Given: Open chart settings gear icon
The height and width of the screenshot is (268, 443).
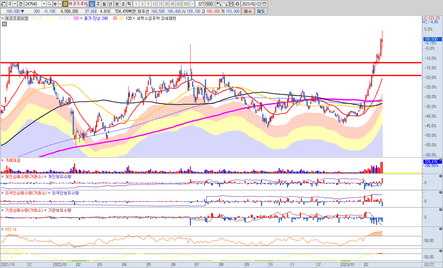Looking at the screenshot, I should pos(237,4).
